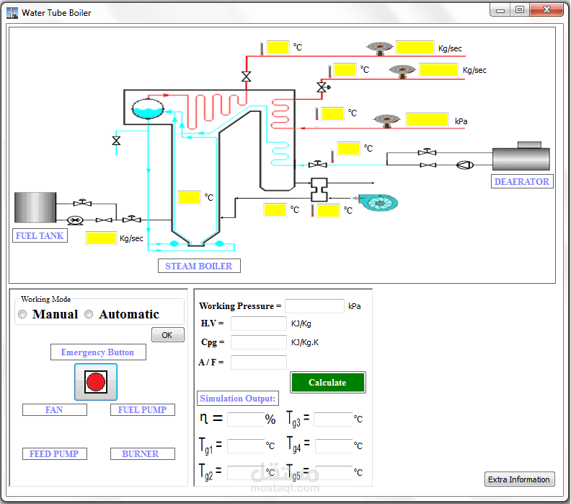Close the Water Tube Boiler window
The image size is (571, 504).
coord(546,10)
